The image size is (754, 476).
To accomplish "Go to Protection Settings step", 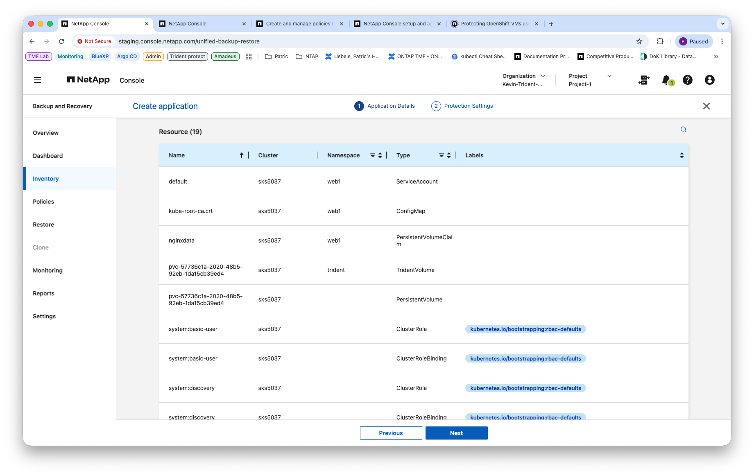I will (x=462, y=106).
